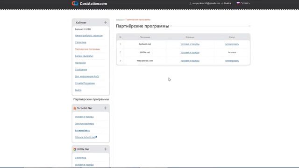Viewport: 299px width, 168px height.
Task: Open Золотые партнеры in Turbobit.Net panel
Action: [x=85, y=124]
